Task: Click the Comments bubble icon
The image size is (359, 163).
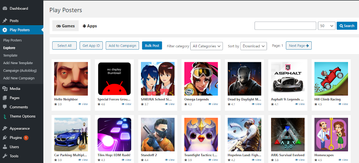Action: coord(5,107)
